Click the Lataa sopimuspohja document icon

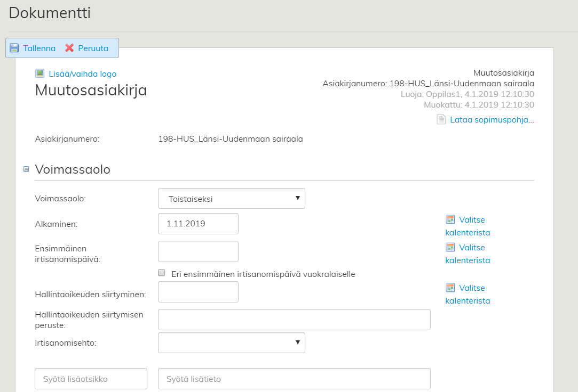(441, 119)
